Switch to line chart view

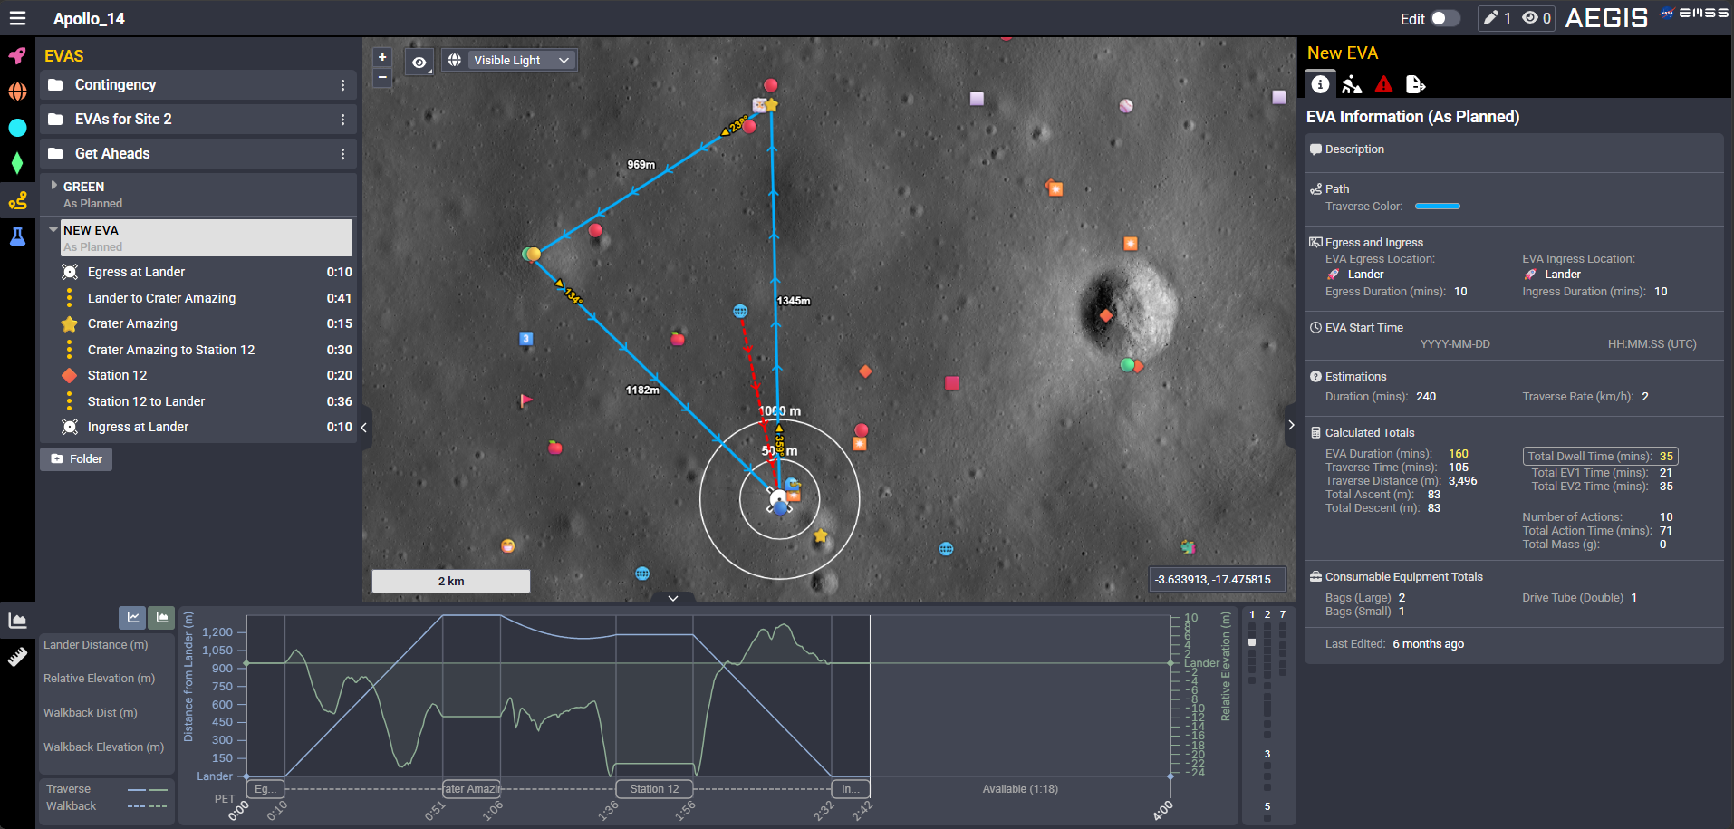pyautogui.click(x=133, y=618)
